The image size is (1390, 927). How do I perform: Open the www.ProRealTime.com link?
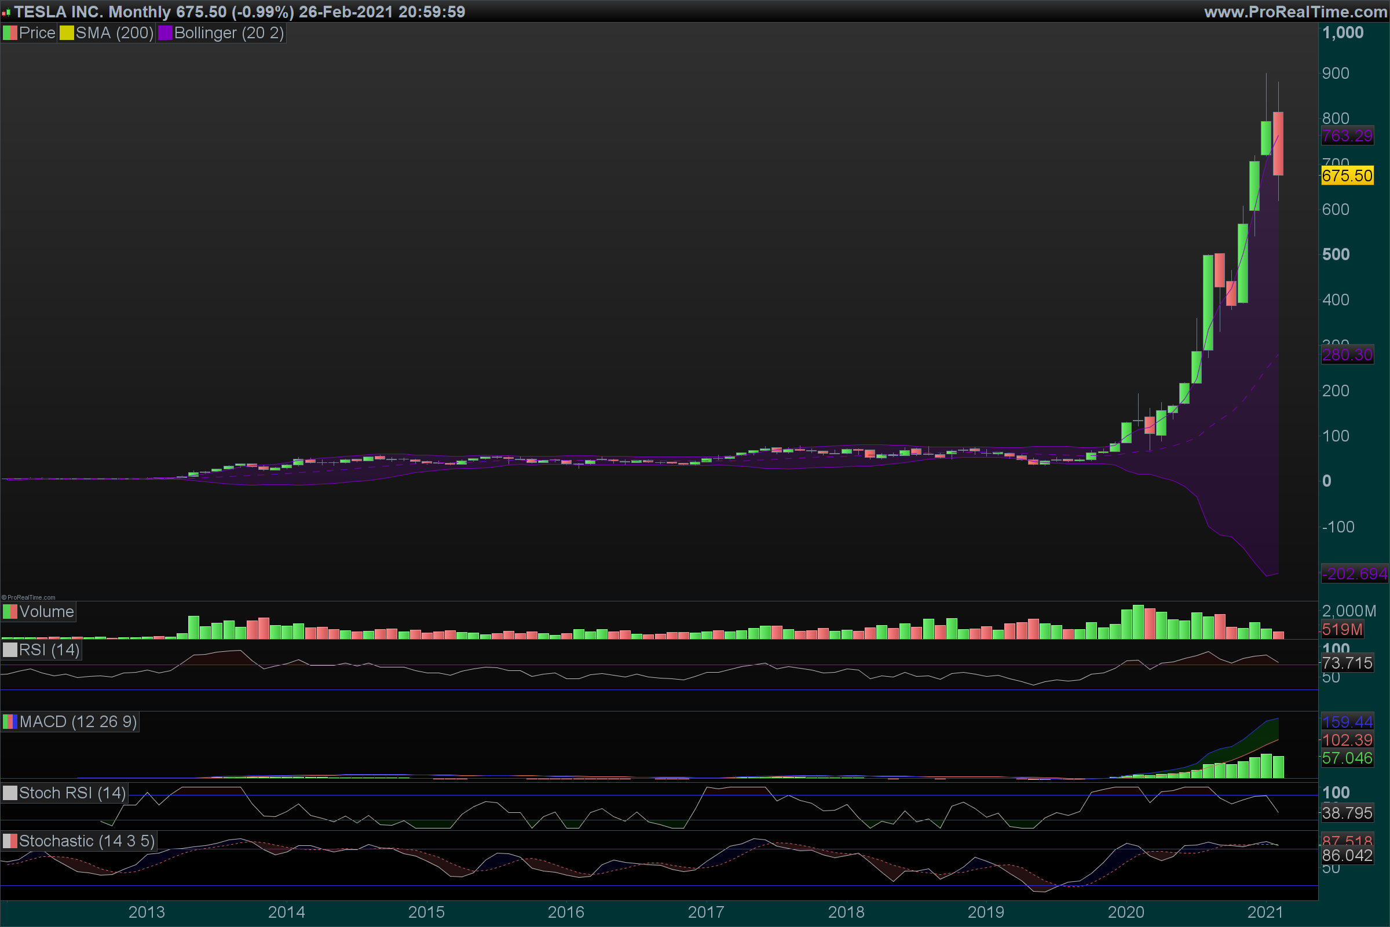[1295, 12]
